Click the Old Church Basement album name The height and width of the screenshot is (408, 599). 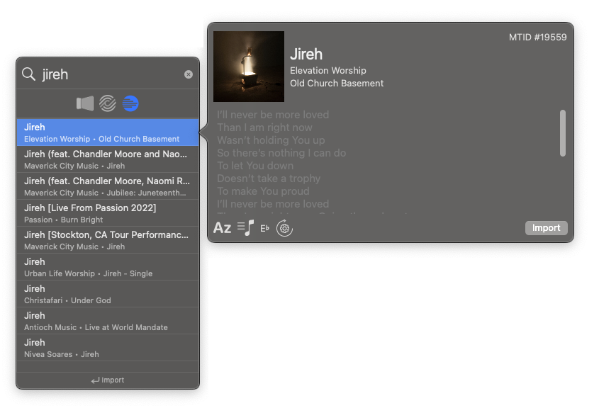(337, 83)
